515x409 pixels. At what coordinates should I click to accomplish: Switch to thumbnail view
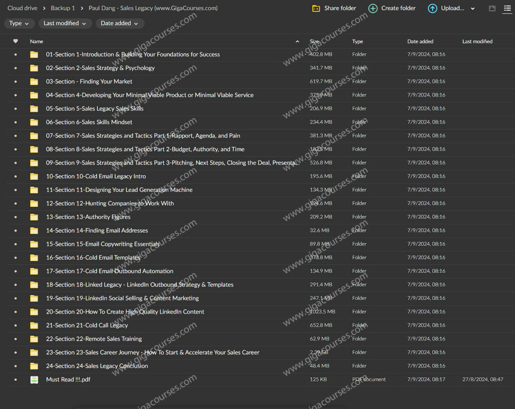coord(492,9)
